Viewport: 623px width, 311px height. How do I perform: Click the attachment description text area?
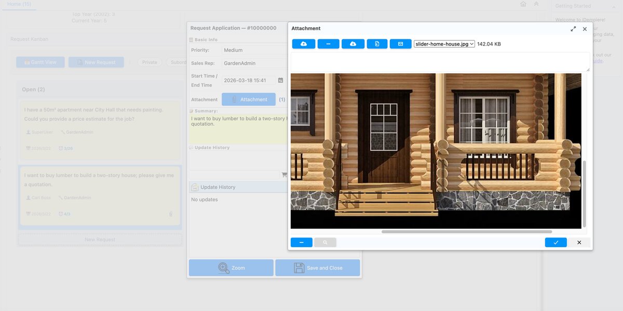[x=440, y=62]
